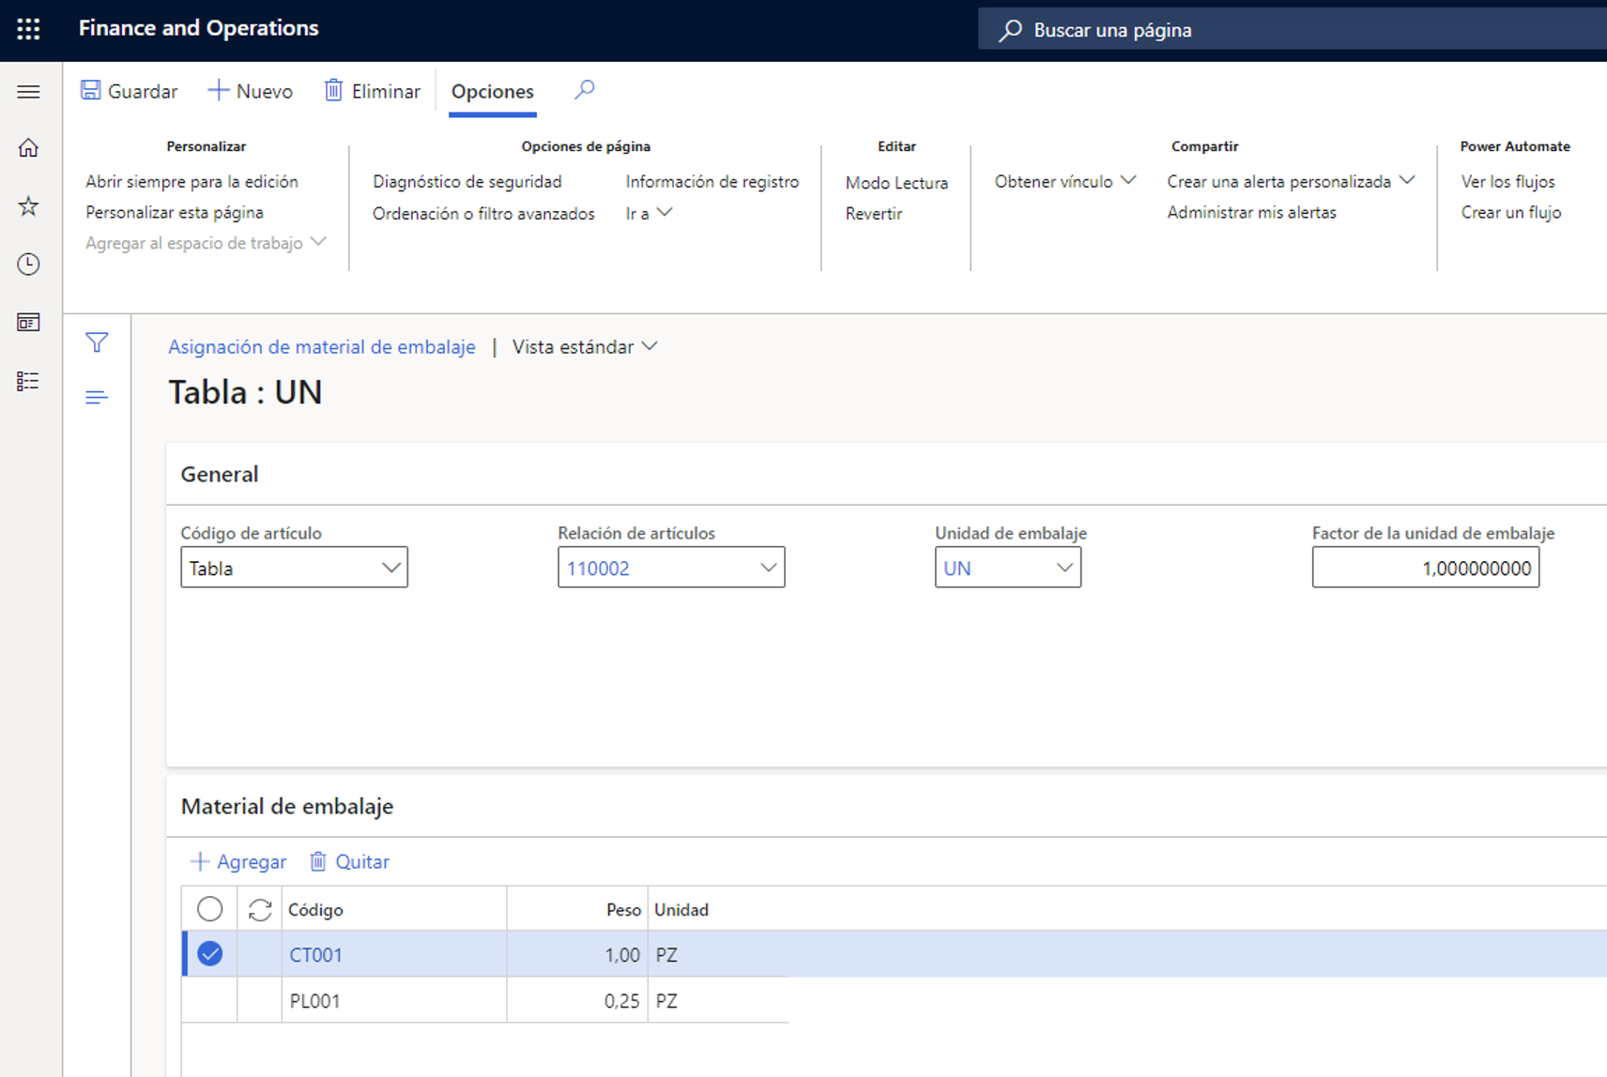The image size is (1607, 1077).
Task: Open Recent clock icon in sidebar
Action: pyautogui.click(x=28, y=265)
